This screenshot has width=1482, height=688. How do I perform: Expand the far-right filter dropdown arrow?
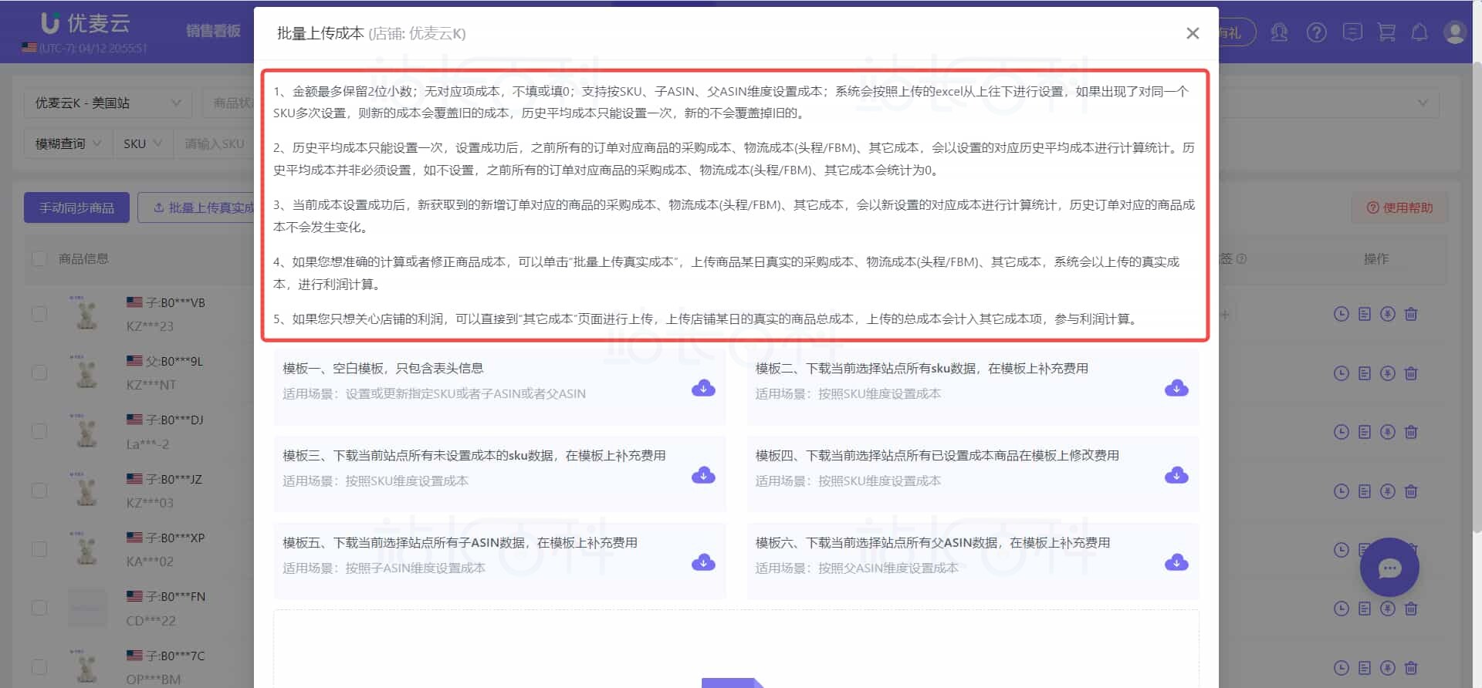(1423, 103)
